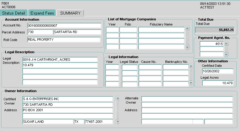Click the Account No. field

[64, 26]
